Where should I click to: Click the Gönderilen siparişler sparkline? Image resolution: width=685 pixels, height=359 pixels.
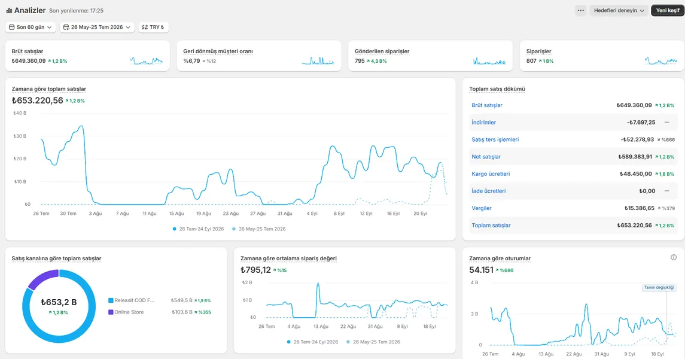tap(489, 60)
